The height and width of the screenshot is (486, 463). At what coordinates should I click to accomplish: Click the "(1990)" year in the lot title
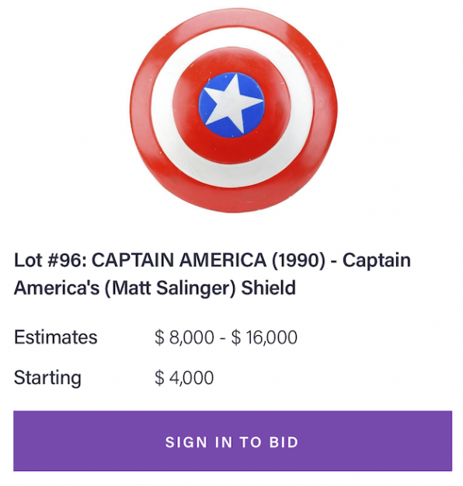pyautogui.click(x=298, y=260)
